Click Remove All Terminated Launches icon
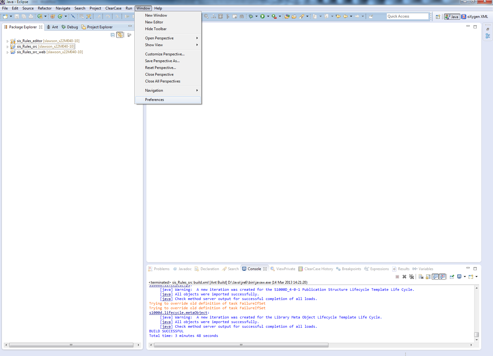This screenshot has width=493, height=356. coord(411,277)
